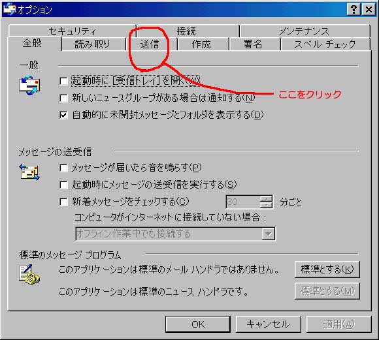The height and width of the screenshot is (340, 379).
Task: Switch to the 送信 tab
Action: click(150, 44)
